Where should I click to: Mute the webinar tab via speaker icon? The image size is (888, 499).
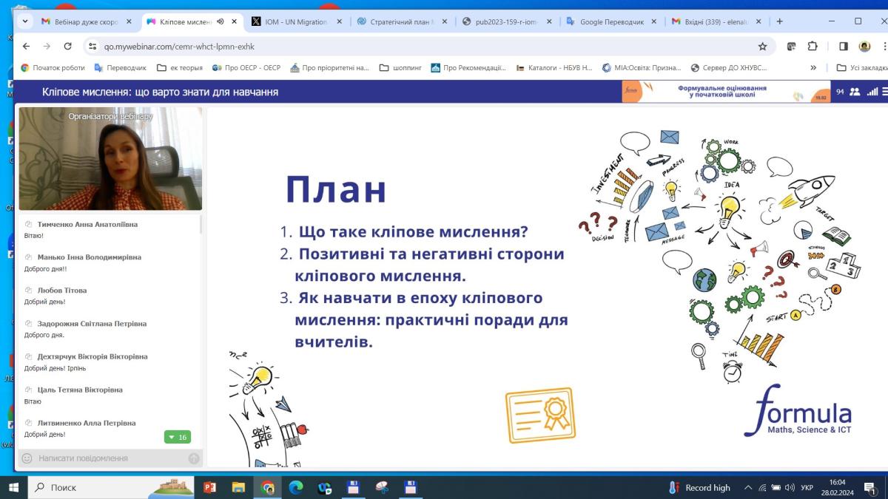click(x=221, y=21)
